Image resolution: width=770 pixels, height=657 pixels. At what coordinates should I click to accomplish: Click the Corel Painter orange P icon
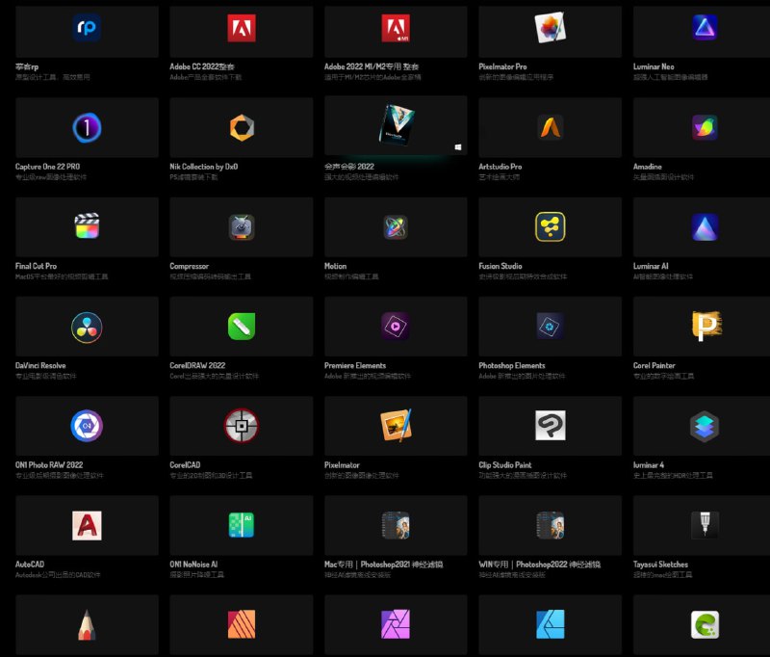706,327
